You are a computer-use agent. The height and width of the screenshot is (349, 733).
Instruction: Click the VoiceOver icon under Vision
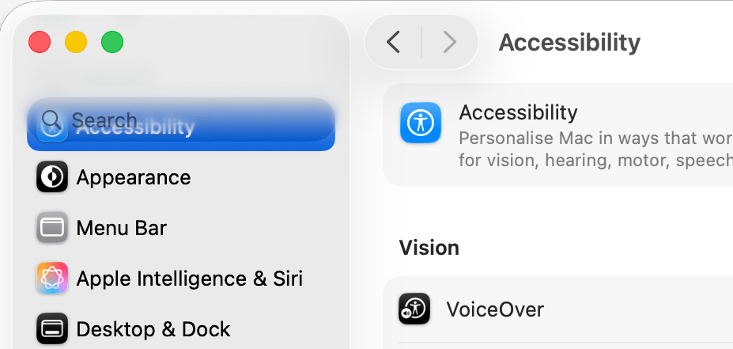tap(414, 309)
